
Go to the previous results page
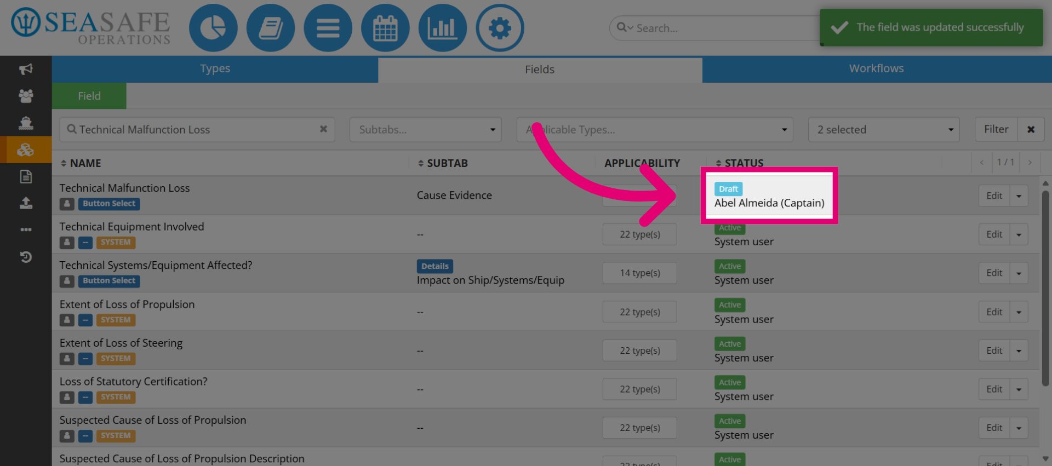click(981, 163)
